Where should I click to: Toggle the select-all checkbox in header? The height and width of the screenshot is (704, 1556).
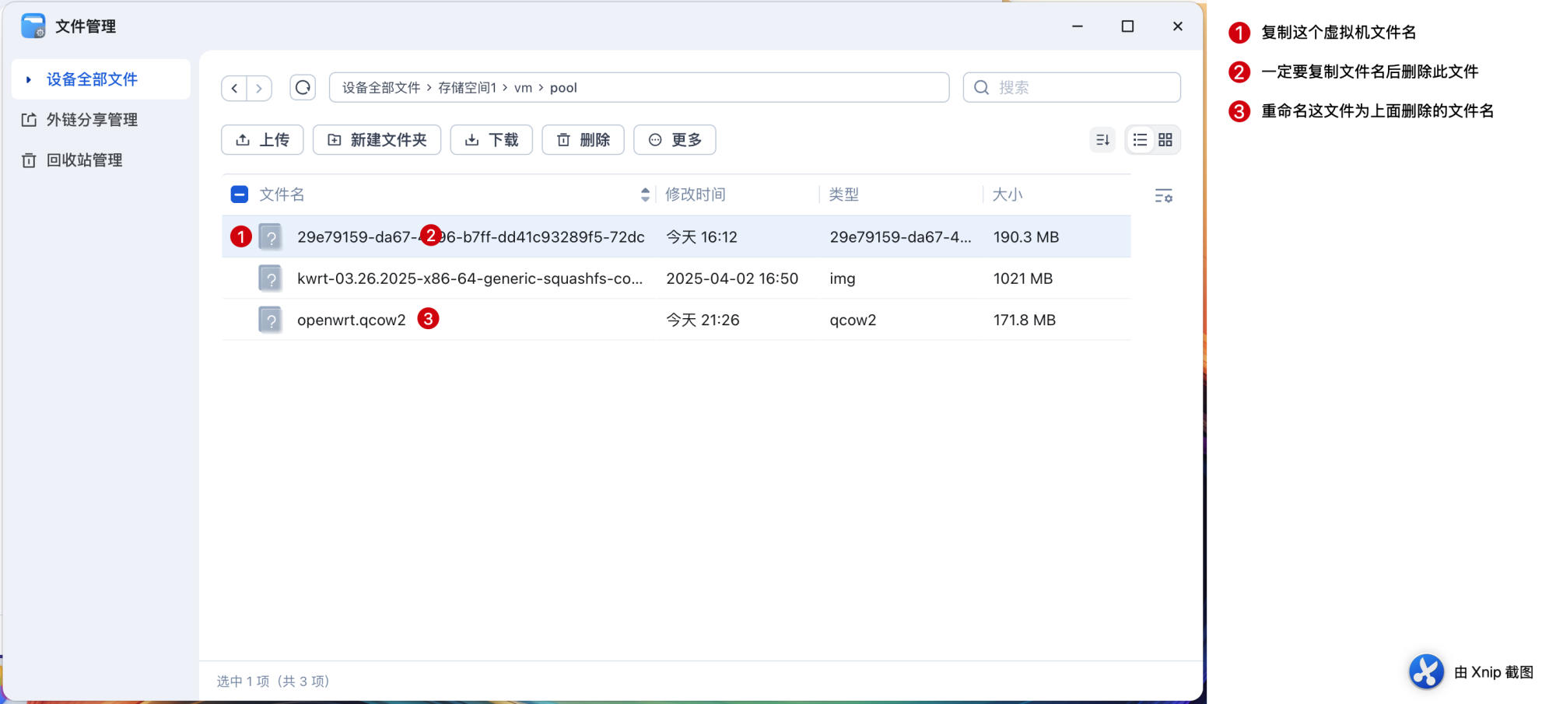pyautogui.click(x=240, y=194)
